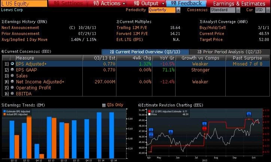Click the orange Q3 12 actual EPS bar
271x162 pixels.
coord(29,137)
